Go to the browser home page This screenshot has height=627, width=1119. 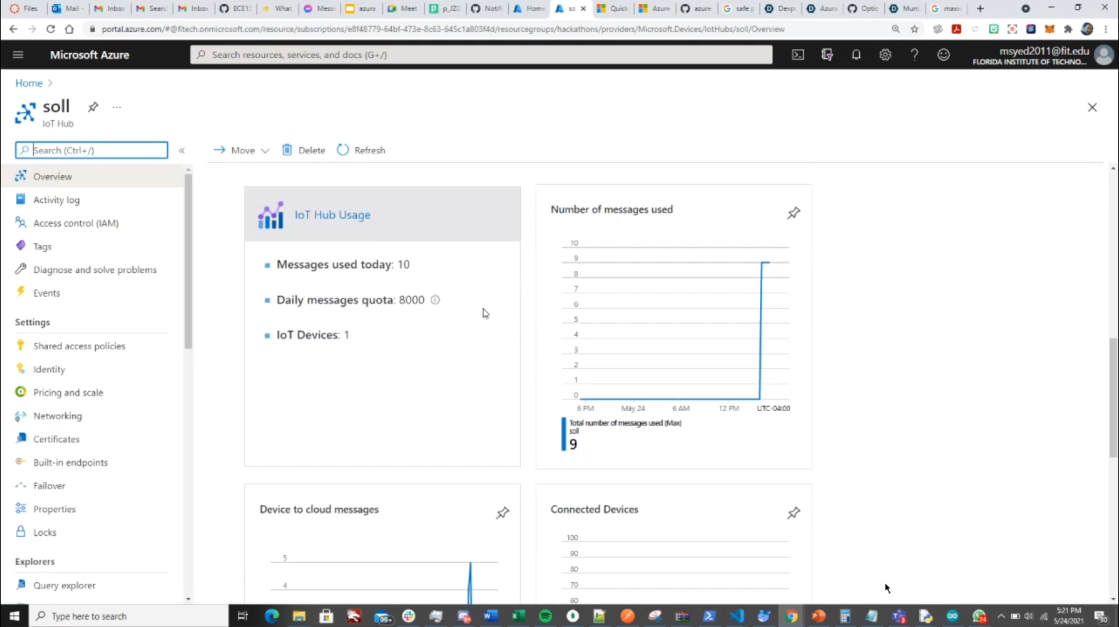coord(69,29)
